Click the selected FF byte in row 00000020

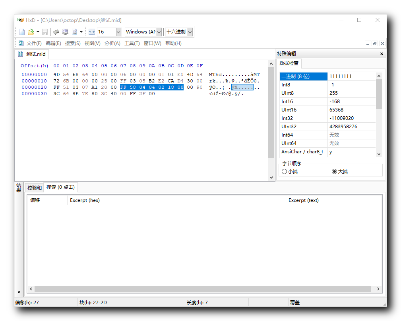click(x=123, y=87)
